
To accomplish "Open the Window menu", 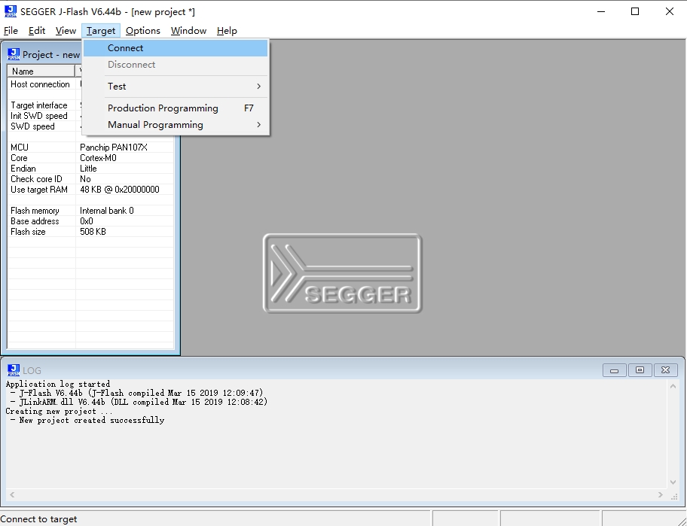I will (188, 31).
